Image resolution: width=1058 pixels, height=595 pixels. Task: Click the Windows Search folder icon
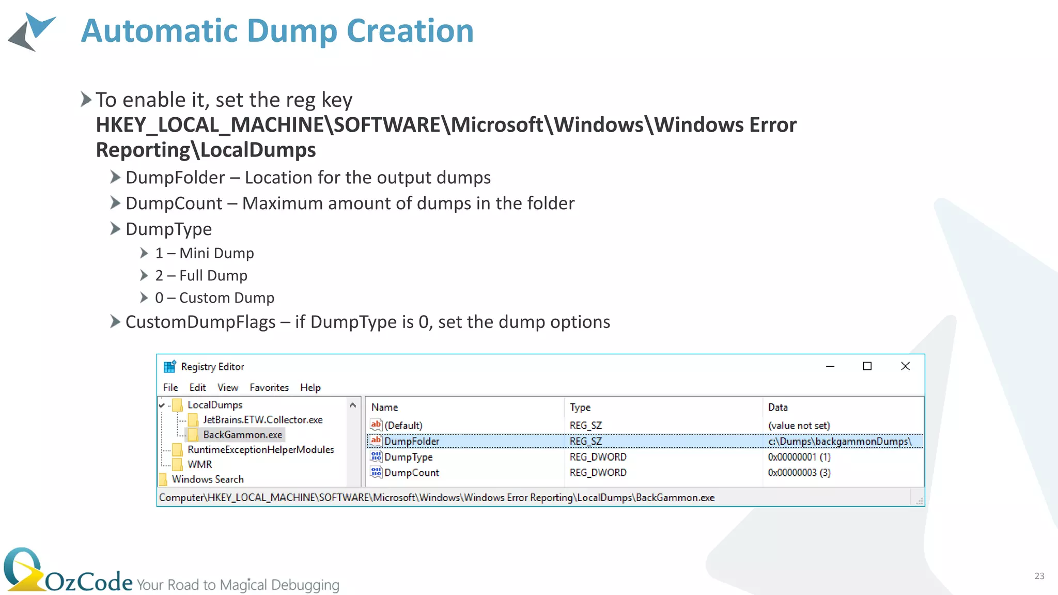(163, 479)
